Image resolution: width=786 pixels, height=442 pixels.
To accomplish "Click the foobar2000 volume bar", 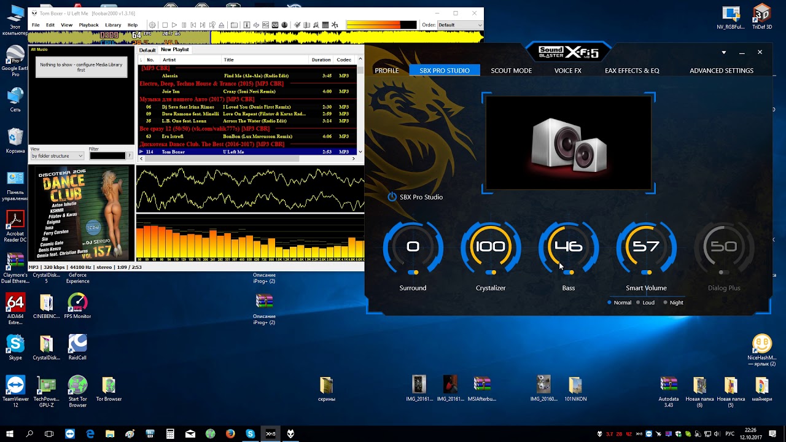I will 381,25.
